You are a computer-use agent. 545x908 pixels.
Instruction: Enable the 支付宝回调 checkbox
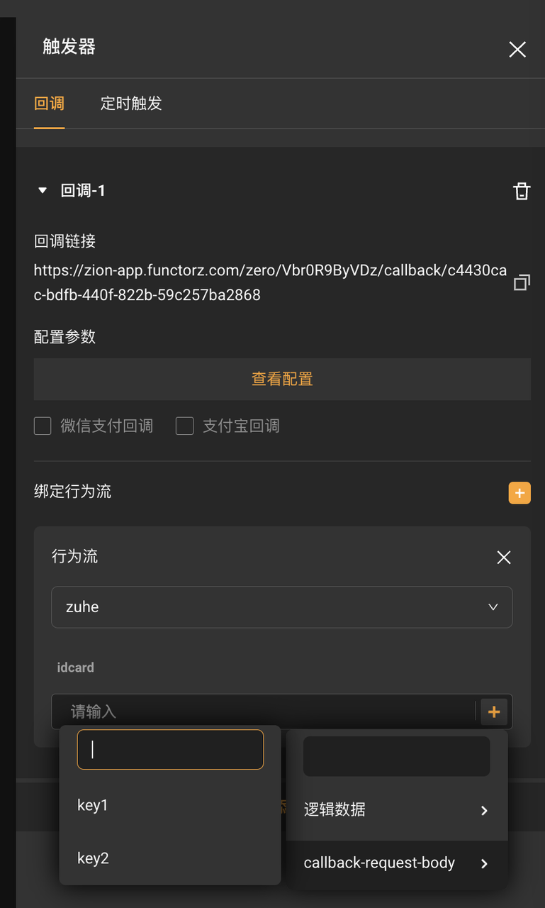click(x=184, y=426)
